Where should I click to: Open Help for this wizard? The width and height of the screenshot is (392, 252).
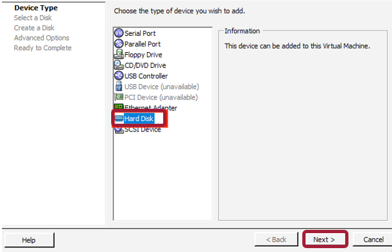[29, 240]
